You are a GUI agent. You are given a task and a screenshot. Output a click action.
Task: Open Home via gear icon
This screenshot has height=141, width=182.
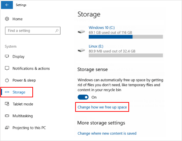point(7,19)
